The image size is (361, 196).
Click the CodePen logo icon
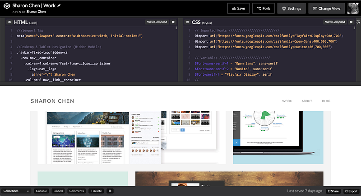tap(7, 6)
